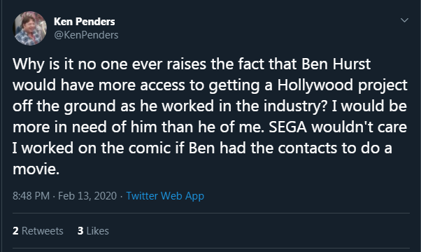Select the retweet count number 2
421x252 pixels.
coord(15,231)
